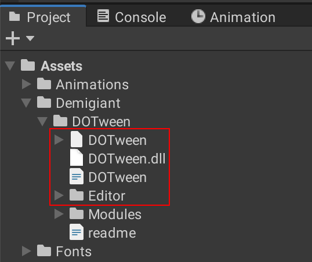Collapse the Assets root folder
Image resolution: width=312 pixels, height=262 pixels.
10,66
